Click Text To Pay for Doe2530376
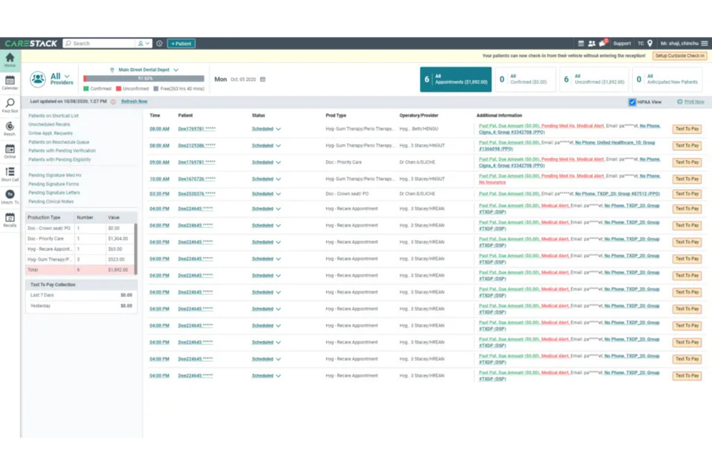This screenshot has height=475, width=712. pos(686,194)
